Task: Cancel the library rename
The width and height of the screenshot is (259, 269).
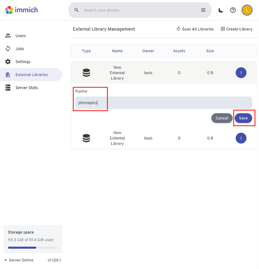Action: pyautogui.click(x=222, y=118)
